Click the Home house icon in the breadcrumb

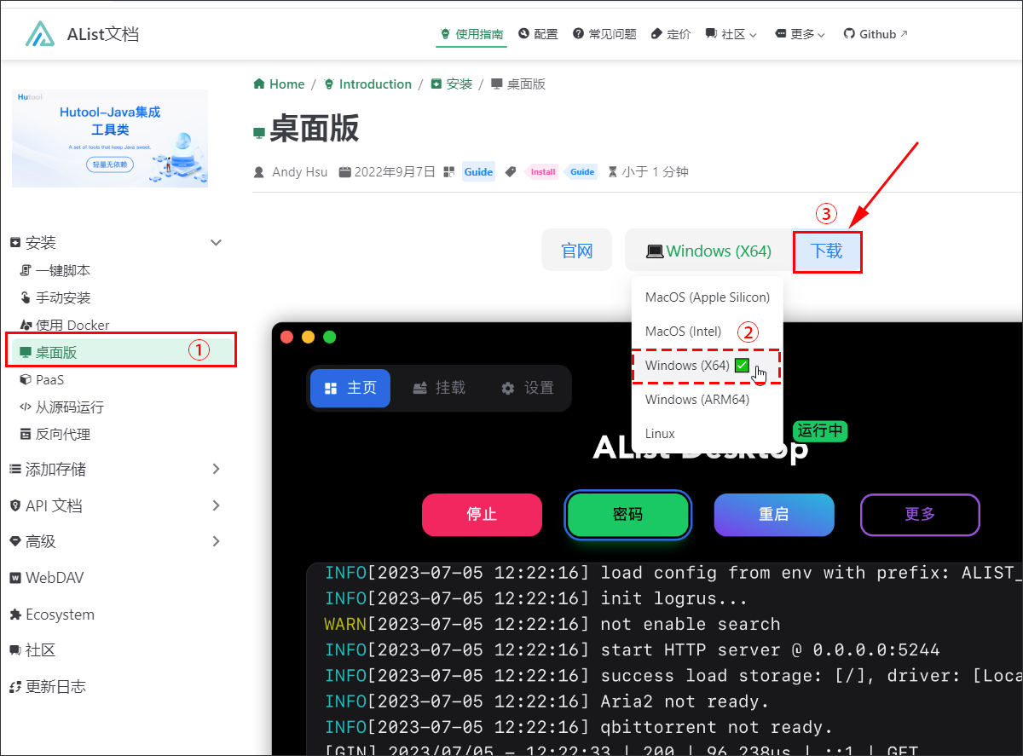point(259,84)
